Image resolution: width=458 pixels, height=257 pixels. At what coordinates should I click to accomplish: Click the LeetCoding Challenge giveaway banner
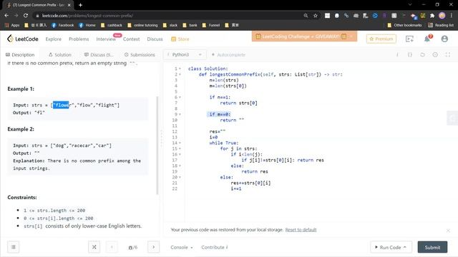pyautogui.click(x=304, y=36)
